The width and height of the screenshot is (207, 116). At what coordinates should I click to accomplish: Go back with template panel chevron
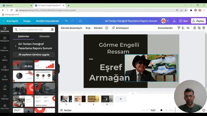[x=16, y=46]
